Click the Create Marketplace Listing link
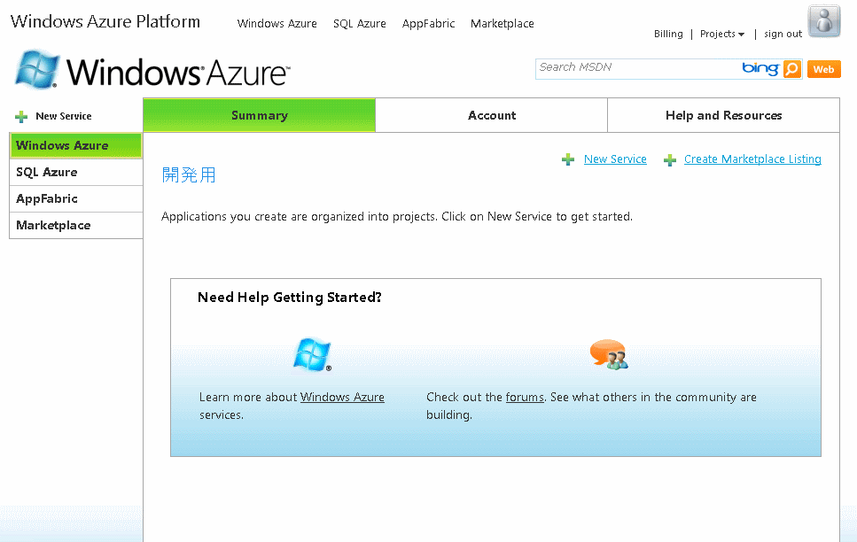The height and width of the screenshot is (542, 857). coord(752,159)
